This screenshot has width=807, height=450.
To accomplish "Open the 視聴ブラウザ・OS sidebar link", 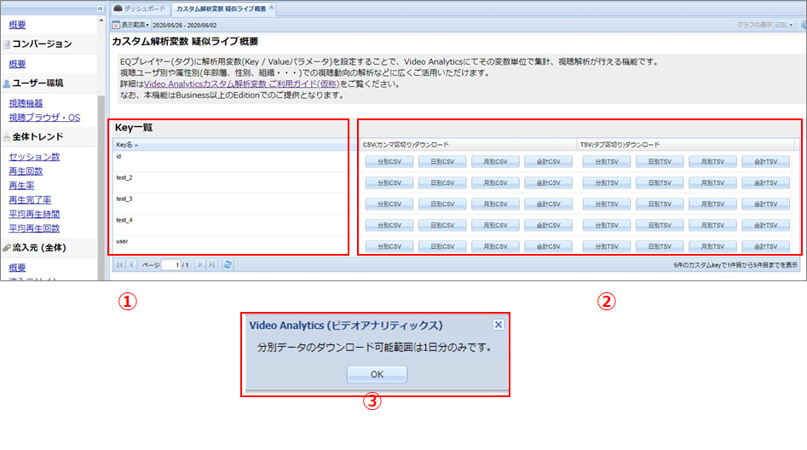I will click(x=44, y=118).
